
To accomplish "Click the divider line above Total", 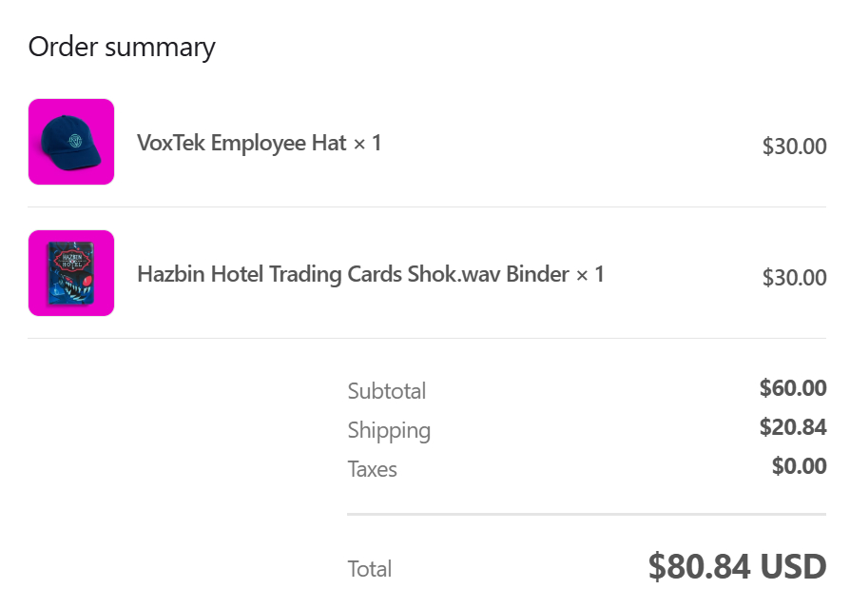I will click(587, 514).
